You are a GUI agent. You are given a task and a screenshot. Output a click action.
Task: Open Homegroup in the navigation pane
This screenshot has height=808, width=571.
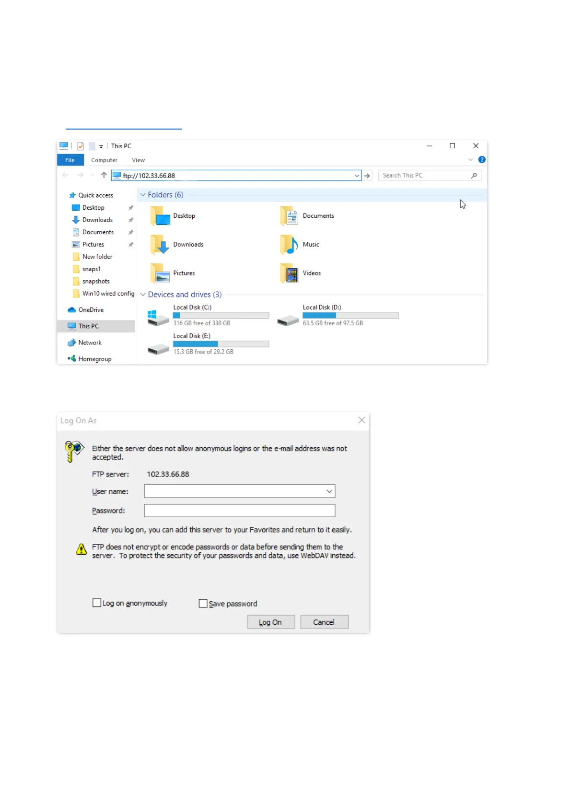coord(94,359)
